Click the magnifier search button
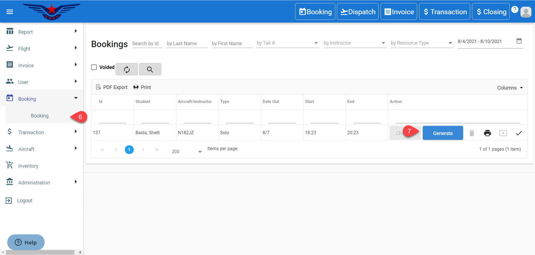Screen dimensions: 535x255 click(150, 69)
